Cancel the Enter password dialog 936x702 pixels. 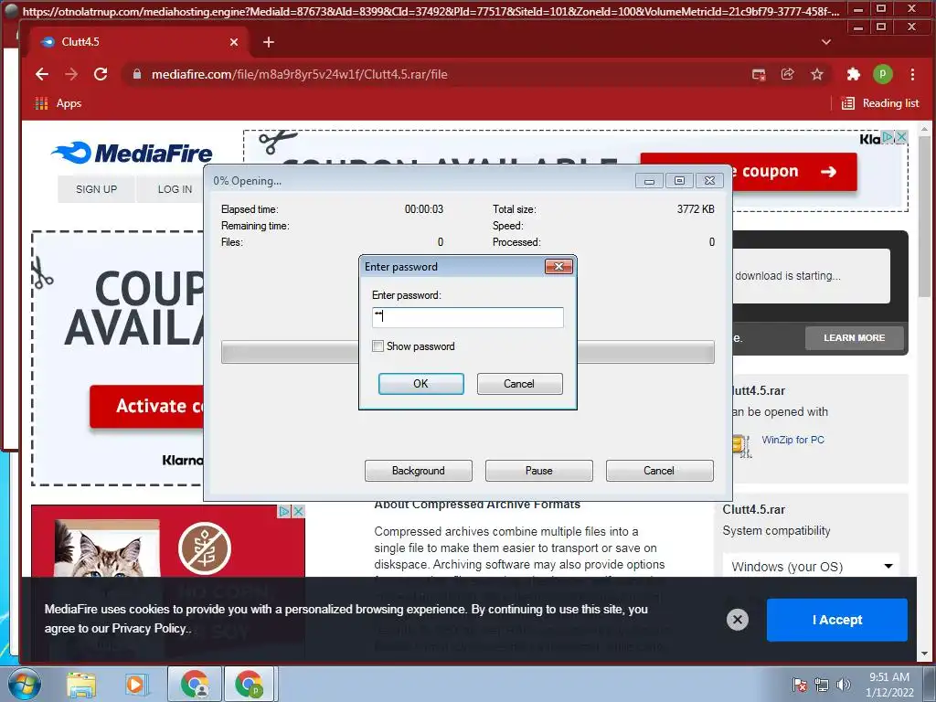pos(519,384)
